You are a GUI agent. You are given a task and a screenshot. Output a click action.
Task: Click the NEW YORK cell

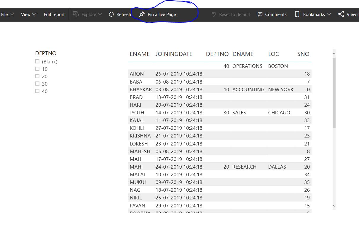point(281,89)
